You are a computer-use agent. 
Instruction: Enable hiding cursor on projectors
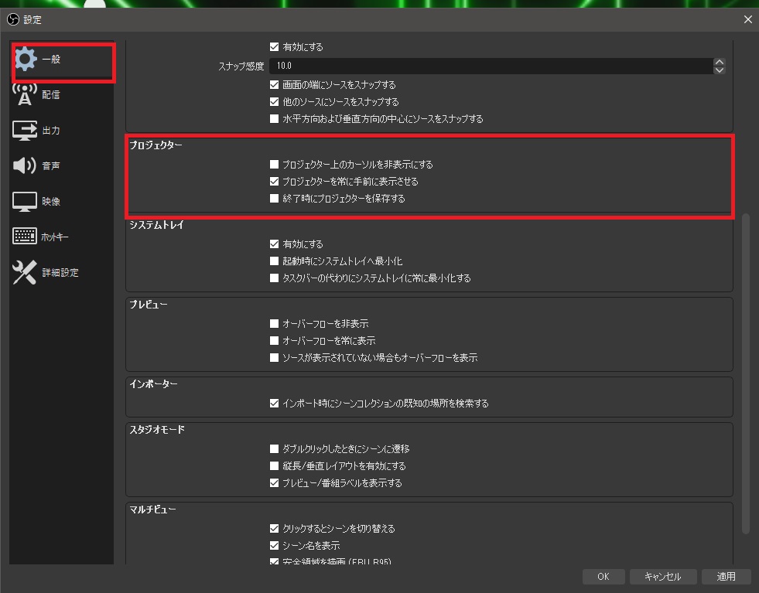(275, 164)
